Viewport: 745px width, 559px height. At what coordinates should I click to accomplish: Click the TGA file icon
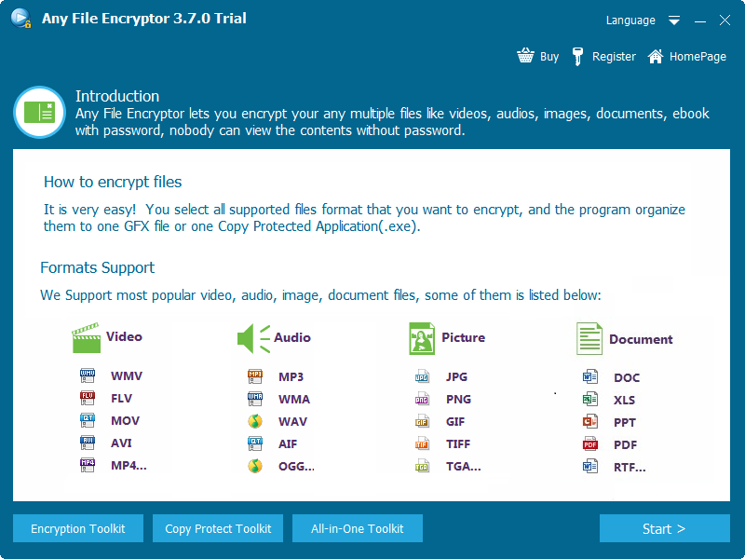click(422, 466)
